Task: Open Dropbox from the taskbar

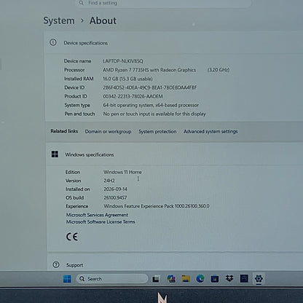Action: pos(229,278)
